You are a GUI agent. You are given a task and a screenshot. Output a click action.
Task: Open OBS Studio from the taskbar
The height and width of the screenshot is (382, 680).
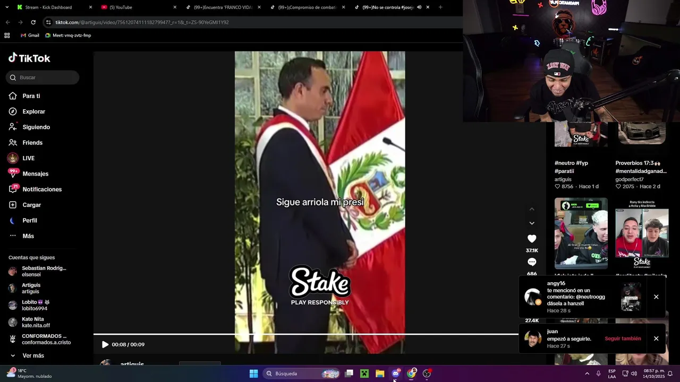point(427,374)
